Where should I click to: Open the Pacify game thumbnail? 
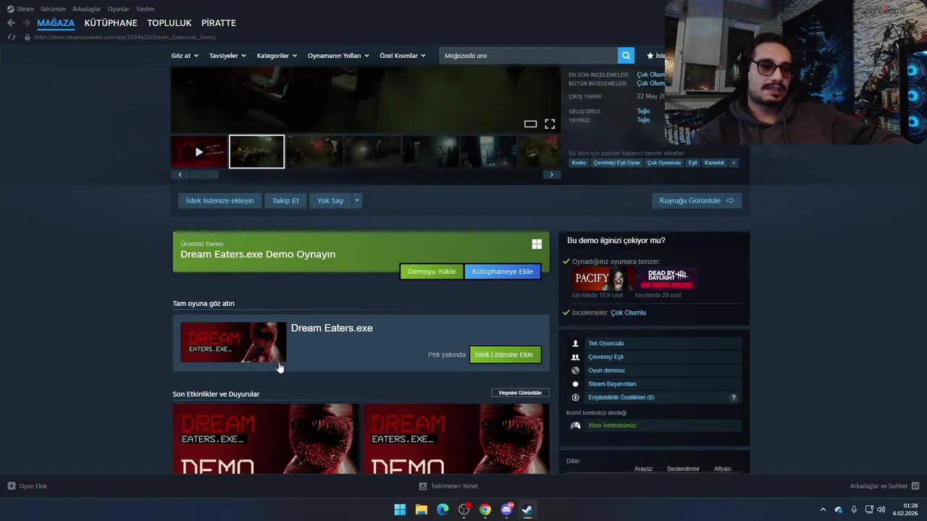pyautogui.click(x=603, y=279)
